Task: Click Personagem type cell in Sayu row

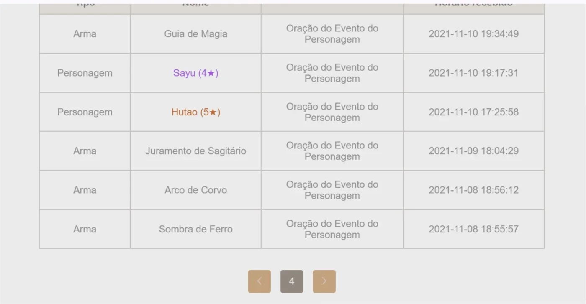Action: click(x=85, y=73)
